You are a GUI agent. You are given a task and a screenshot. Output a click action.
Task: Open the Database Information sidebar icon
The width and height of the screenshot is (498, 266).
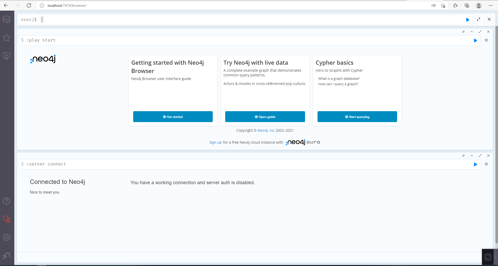(x=7, y=19)
